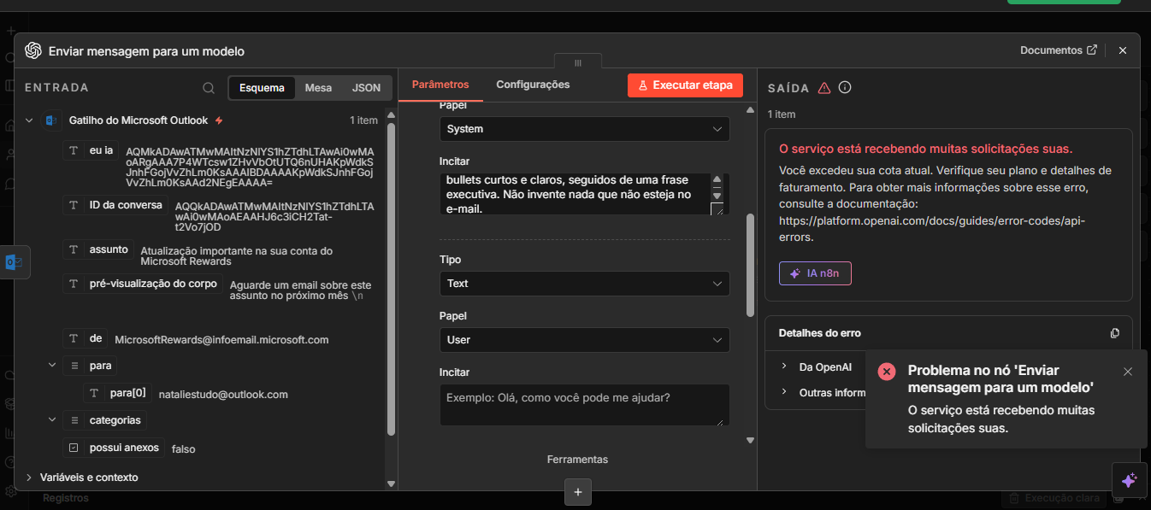Open the Papel dropdown showing System
The width and height of the screenshot is (1151, 510).
click(x=585, y=129)
